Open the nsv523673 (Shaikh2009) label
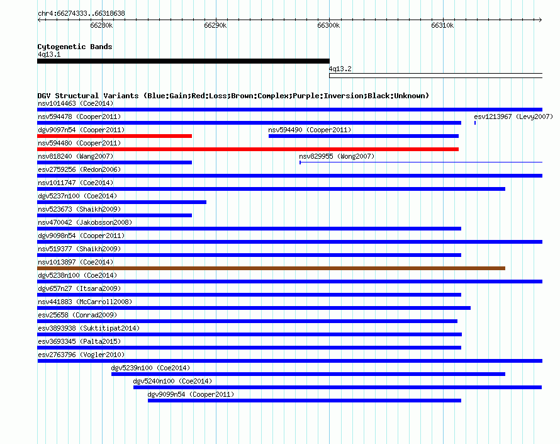 click(79, 209)
